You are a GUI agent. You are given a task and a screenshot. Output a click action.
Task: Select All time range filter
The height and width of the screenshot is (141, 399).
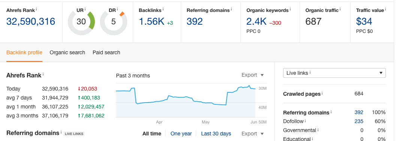click(151, 134)
